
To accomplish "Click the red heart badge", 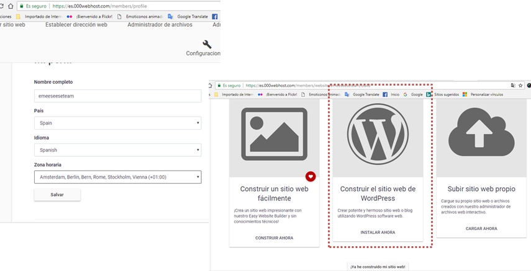I will [x=311, y=176].
